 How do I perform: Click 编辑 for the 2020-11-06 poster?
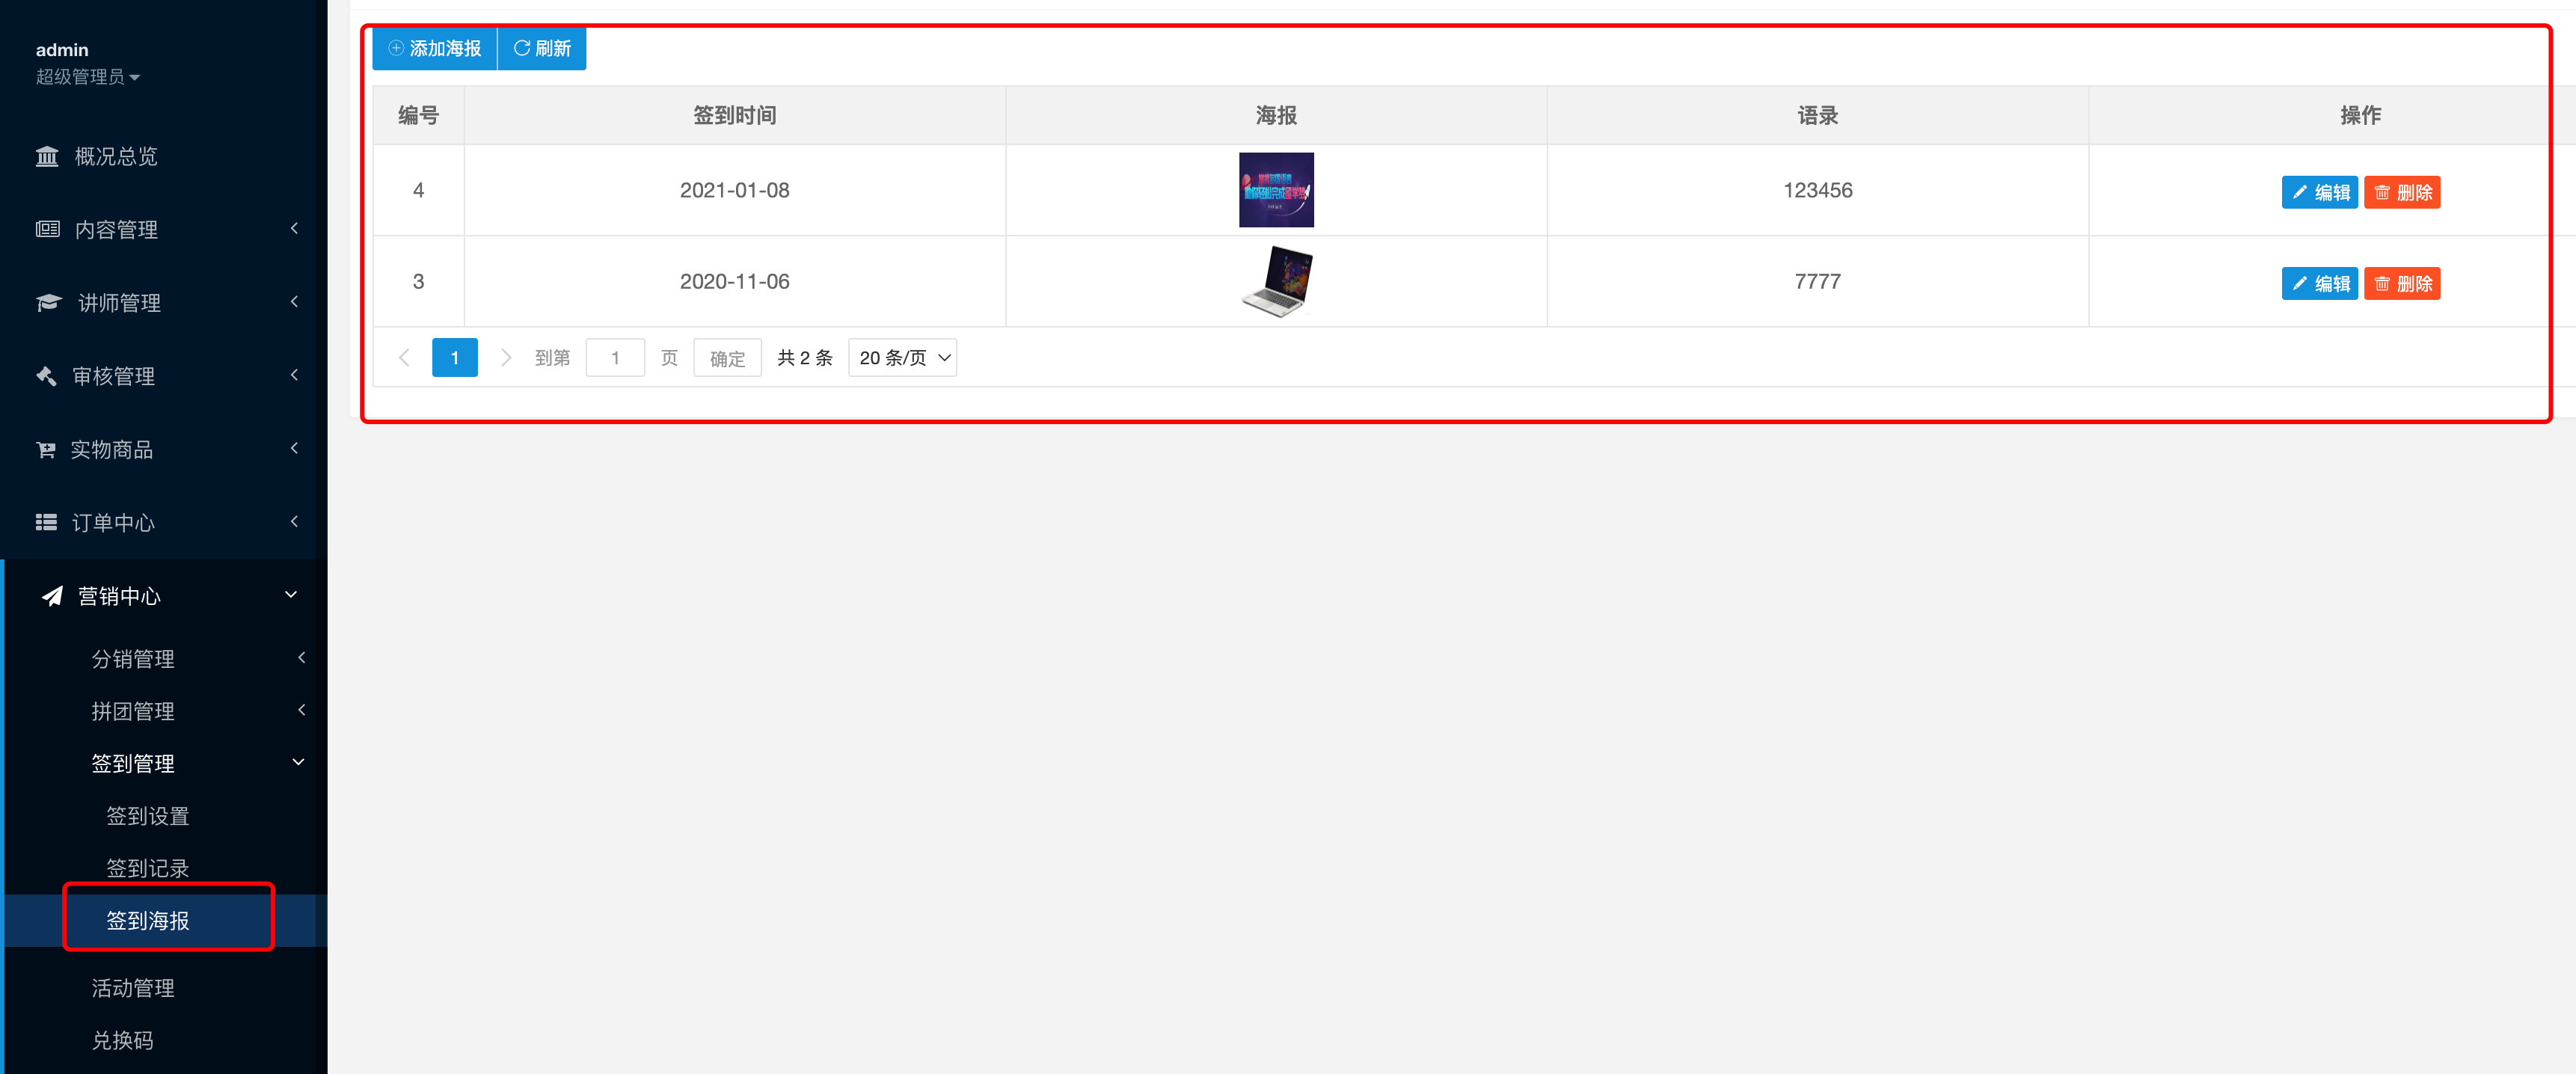click(2320, 283)
